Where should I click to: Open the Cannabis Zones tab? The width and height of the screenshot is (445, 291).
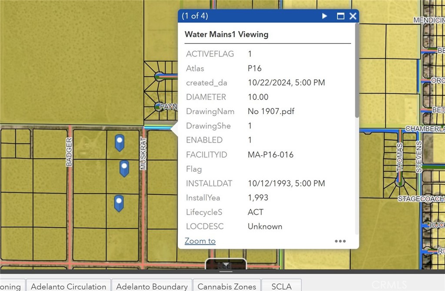(x=227, y=286)
